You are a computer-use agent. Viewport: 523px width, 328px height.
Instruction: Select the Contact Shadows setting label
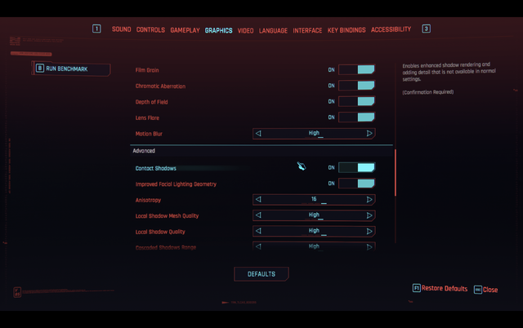(155, 168)
